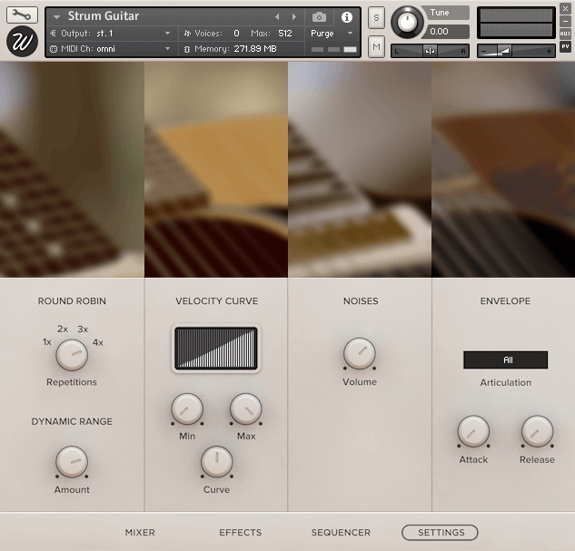
Task: Open the Purge dropdown menu
Action: click(332, 34)
